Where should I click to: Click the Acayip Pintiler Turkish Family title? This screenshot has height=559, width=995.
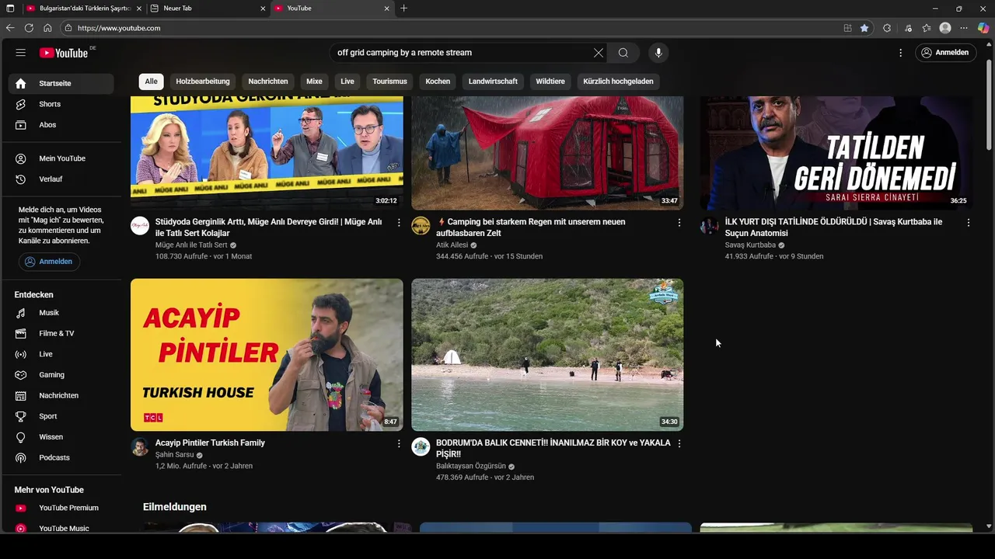pyautogui.click(x=210, y=443)
